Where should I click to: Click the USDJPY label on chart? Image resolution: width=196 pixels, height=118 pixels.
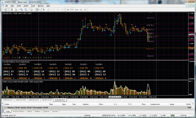(6, 58)
